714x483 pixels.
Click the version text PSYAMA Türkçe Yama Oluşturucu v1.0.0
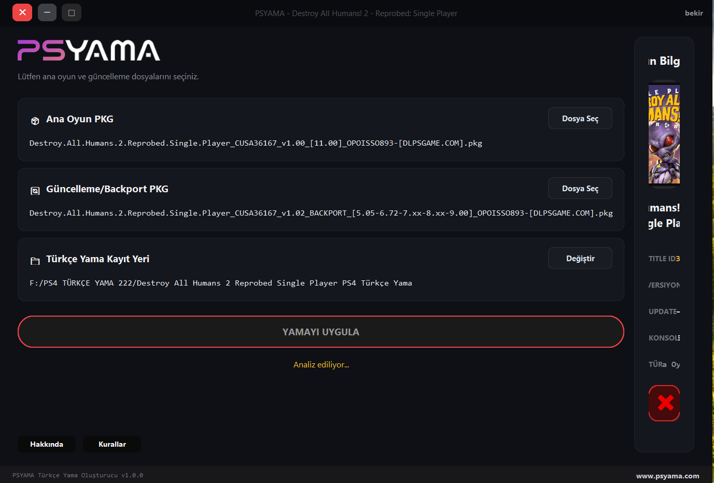78,475
